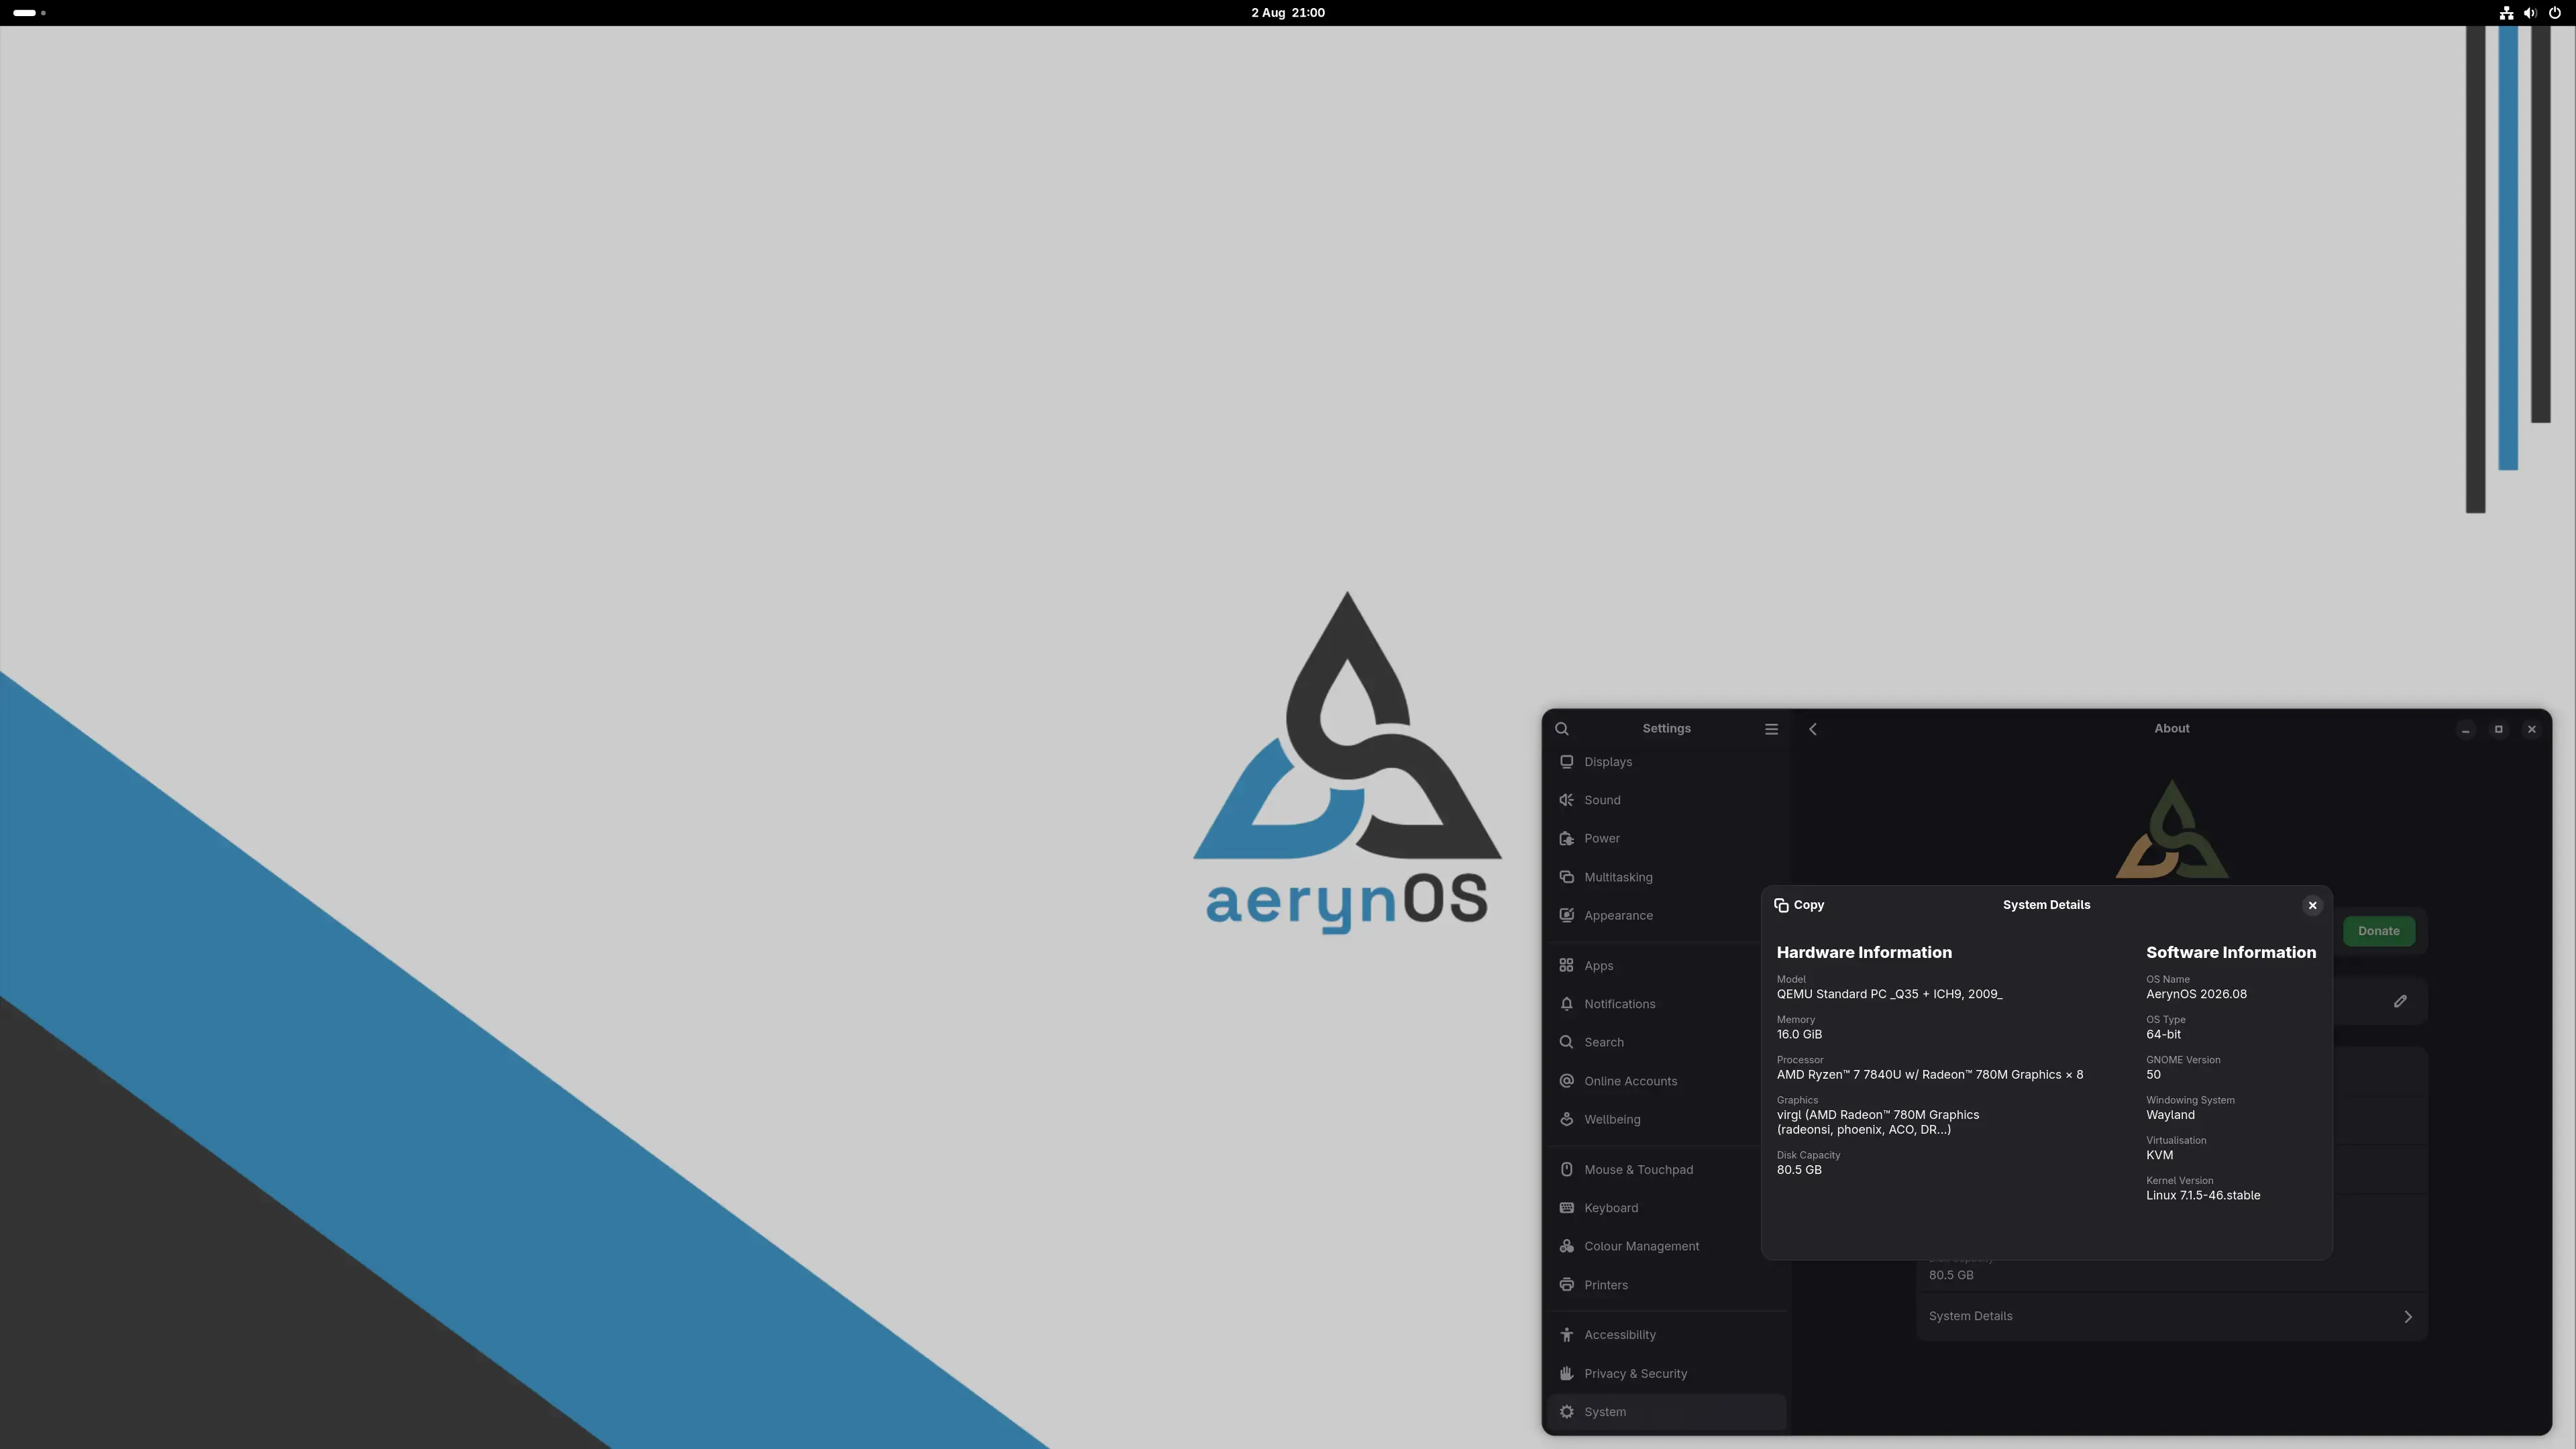Click the AerynOS 2026.08 OS name value
This screenshot has width=2576, height=1449.
tap(2196, 994)
